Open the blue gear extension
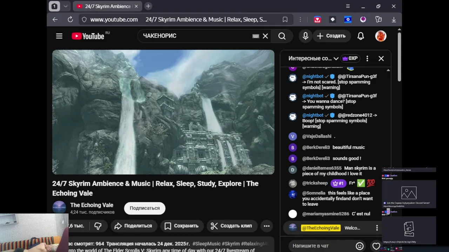449x252 pixels. [348, 20]
